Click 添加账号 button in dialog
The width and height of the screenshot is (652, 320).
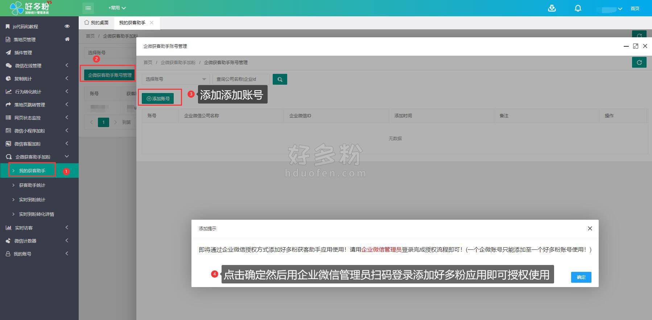158,98
